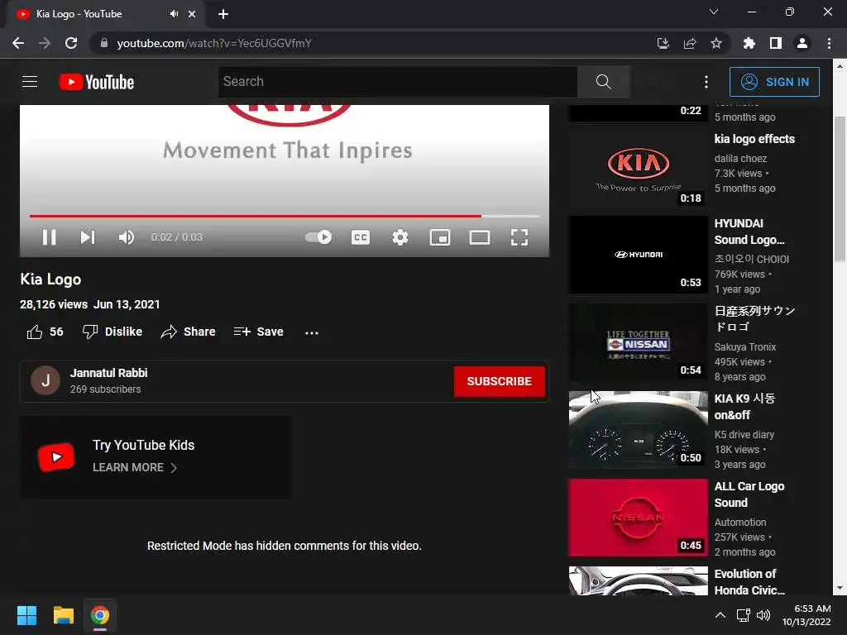Seek on the red video progress bar

coord(285,216)
